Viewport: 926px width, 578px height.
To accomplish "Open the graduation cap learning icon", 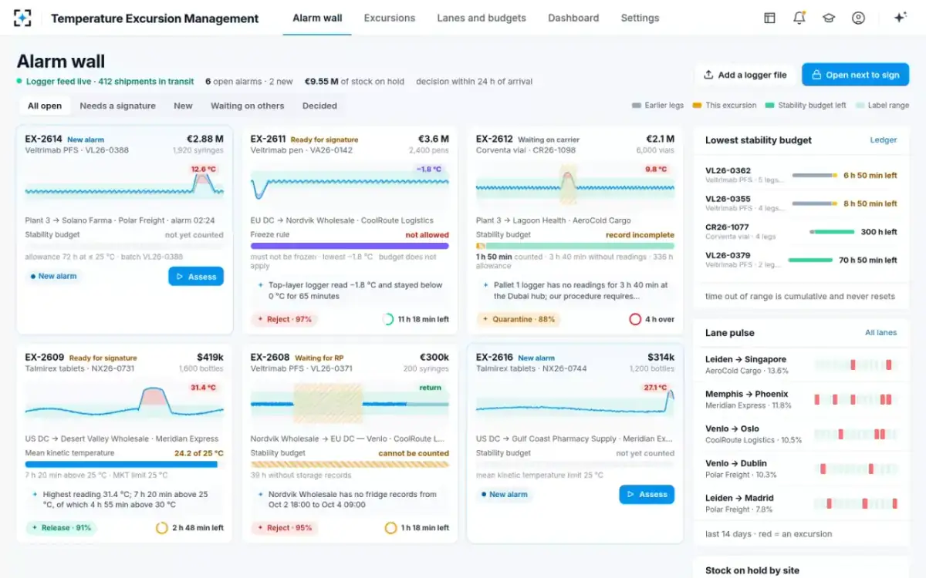I will [x=829, y=18].
